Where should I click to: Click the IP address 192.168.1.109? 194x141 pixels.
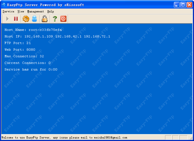coord(39,36)
